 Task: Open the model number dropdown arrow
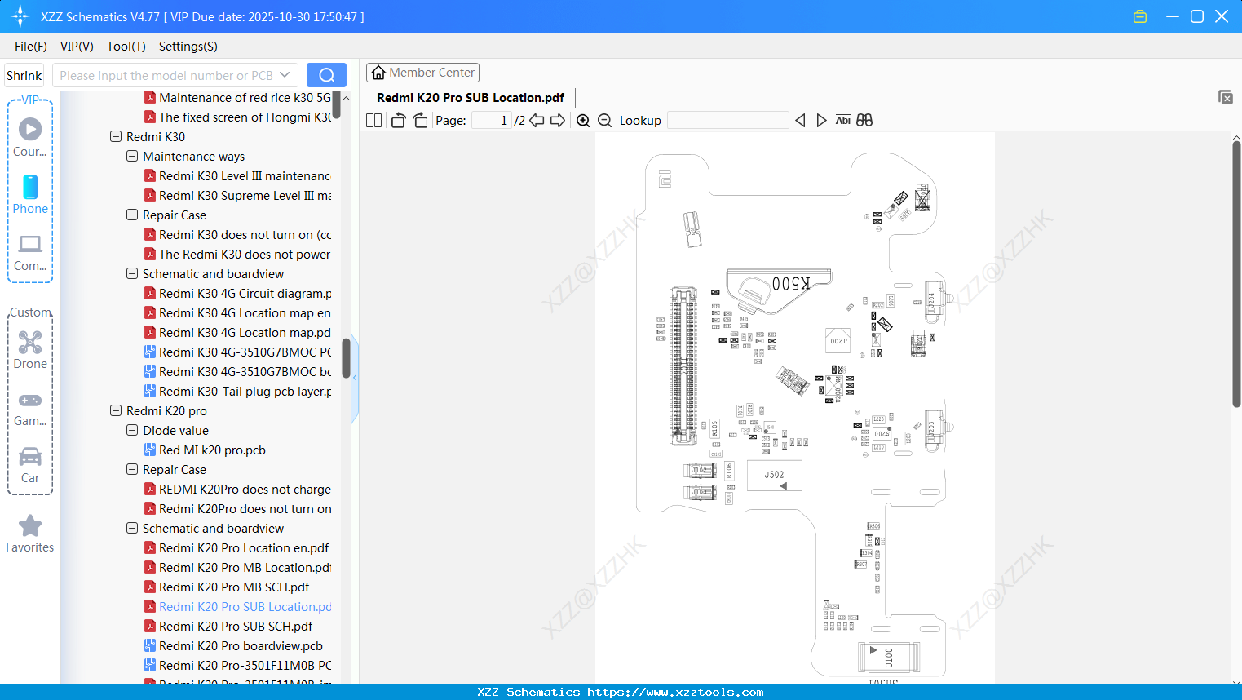point(285,75)
